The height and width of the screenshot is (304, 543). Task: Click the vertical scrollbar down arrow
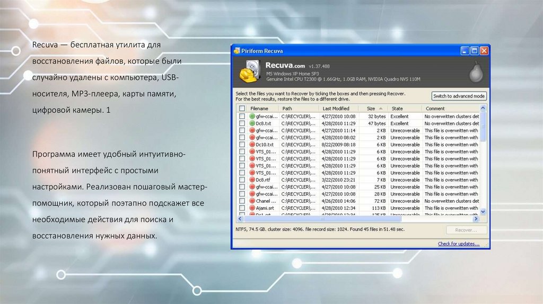point(483,212)
